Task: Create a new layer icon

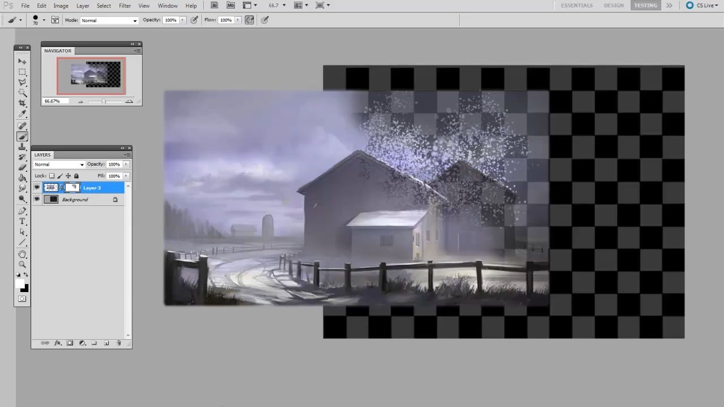Action: pyautogui.click(x=106, y=343)
